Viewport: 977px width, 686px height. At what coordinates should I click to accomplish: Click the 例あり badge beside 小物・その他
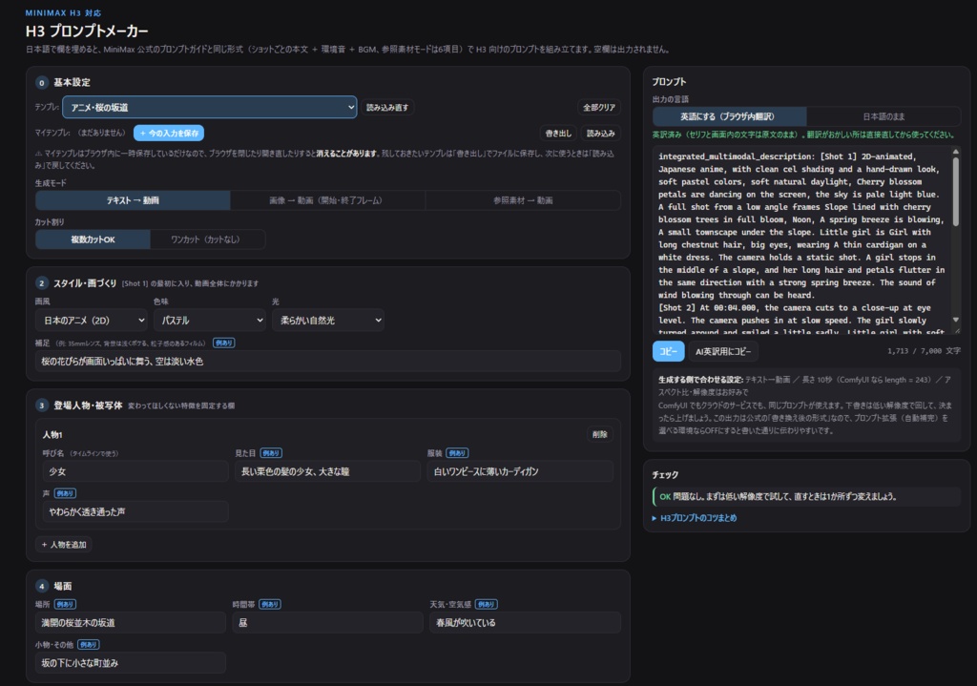(89, 645)
